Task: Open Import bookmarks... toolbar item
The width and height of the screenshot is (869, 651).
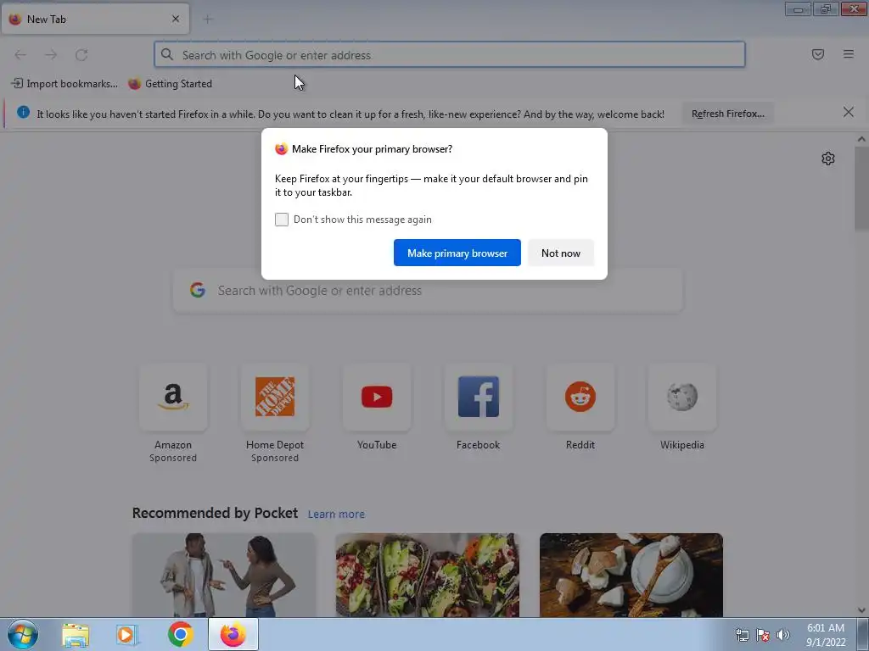Action: click(x=64, y=84)
